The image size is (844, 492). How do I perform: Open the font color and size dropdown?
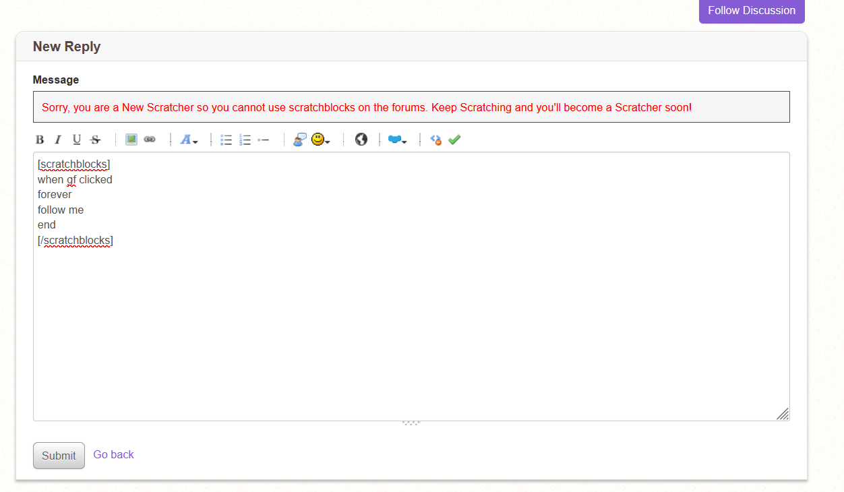189,140
